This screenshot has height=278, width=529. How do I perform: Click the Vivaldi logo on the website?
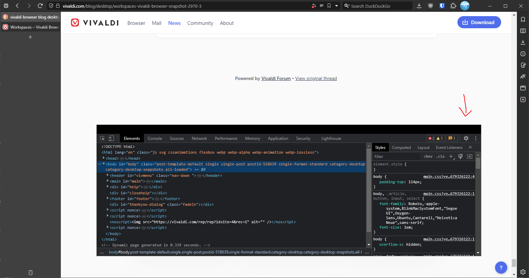[x=95, y=23]
